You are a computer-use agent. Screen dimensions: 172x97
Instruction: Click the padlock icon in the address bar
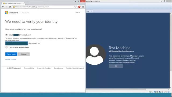pos(14,7)
